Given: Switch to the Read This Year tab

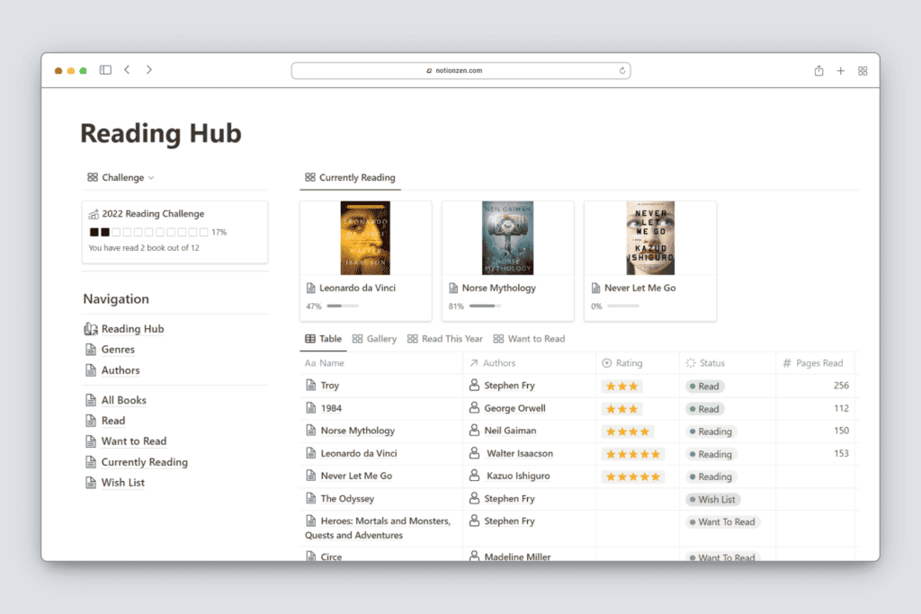Looking at the screenshot, I should (x=445, y=339).
